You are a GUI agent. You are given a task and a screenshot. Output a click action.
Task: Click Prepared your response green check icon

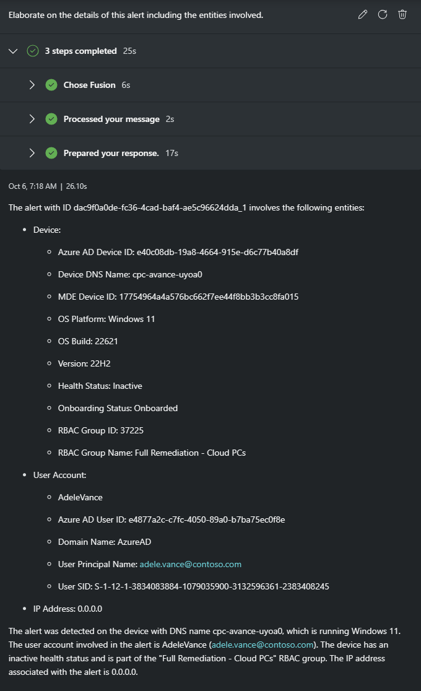coord(51,153)
